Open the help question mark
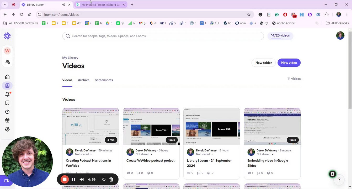This screenshot has height=189, width=352. (339, 180)
